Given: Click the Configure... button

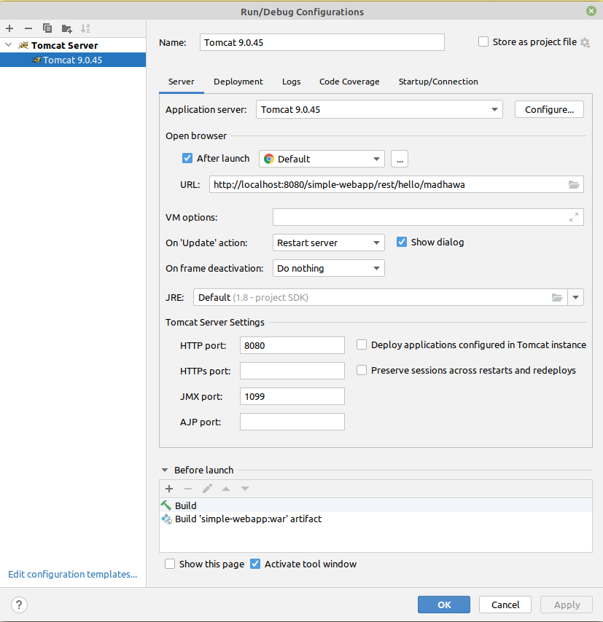Looking at the screenshot, I should tap(549, 109).
